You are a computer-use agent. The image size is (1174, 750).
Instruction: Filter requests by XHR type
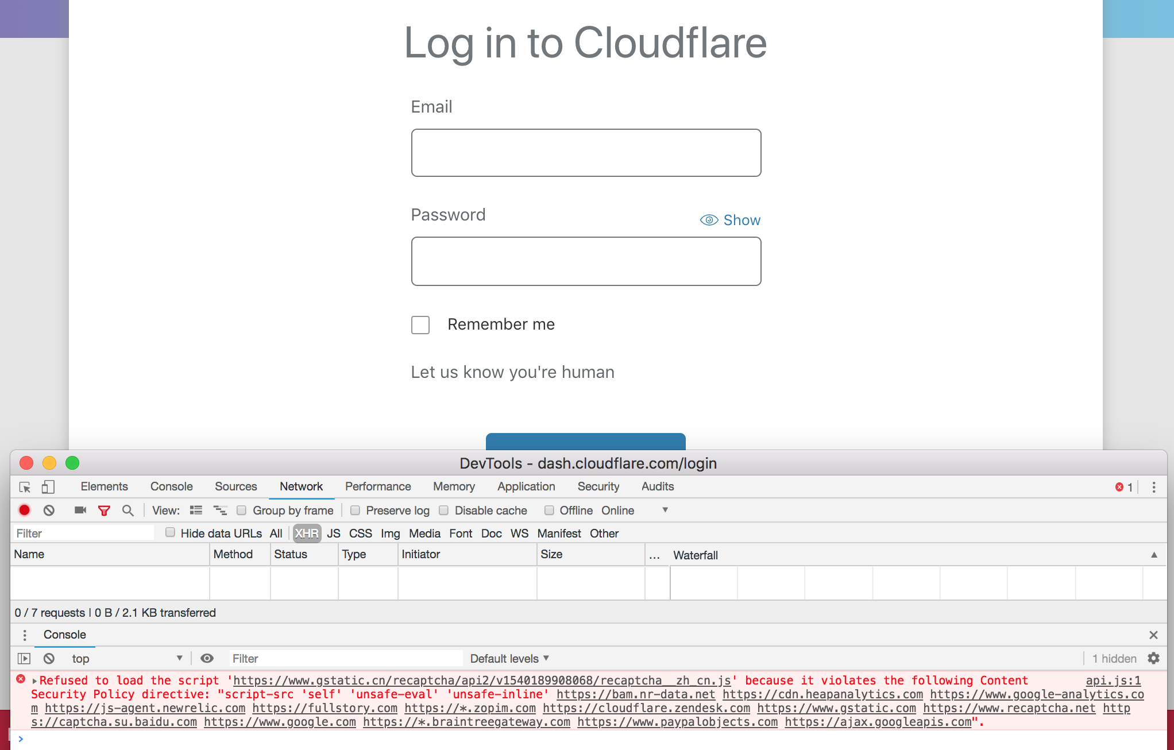307,533
